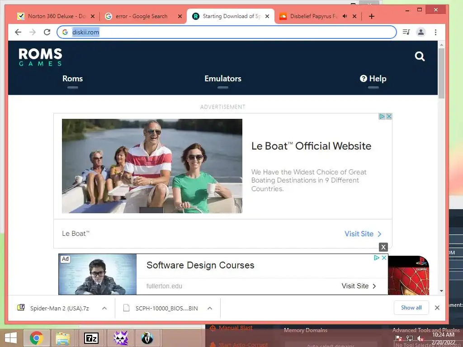Open the SCPH-10000_BIOS BIN download
Screen dimensions: 463x347
pyautogui.click(x=161, y=308)
